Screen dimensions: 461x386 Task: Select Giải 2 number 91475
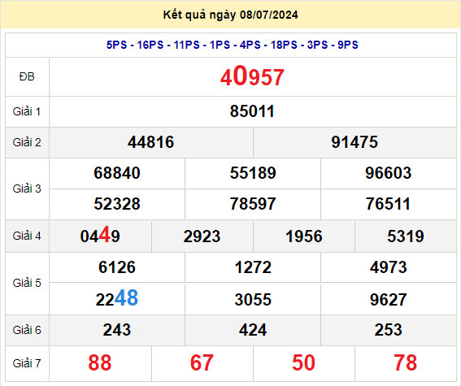354,142
